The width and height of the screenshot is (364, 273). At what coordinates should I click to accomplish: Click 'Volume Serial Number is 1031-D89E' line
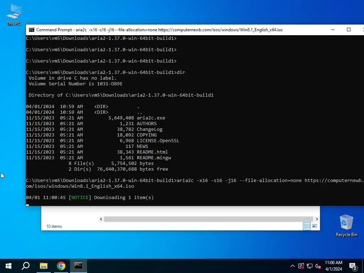(75, 84)
